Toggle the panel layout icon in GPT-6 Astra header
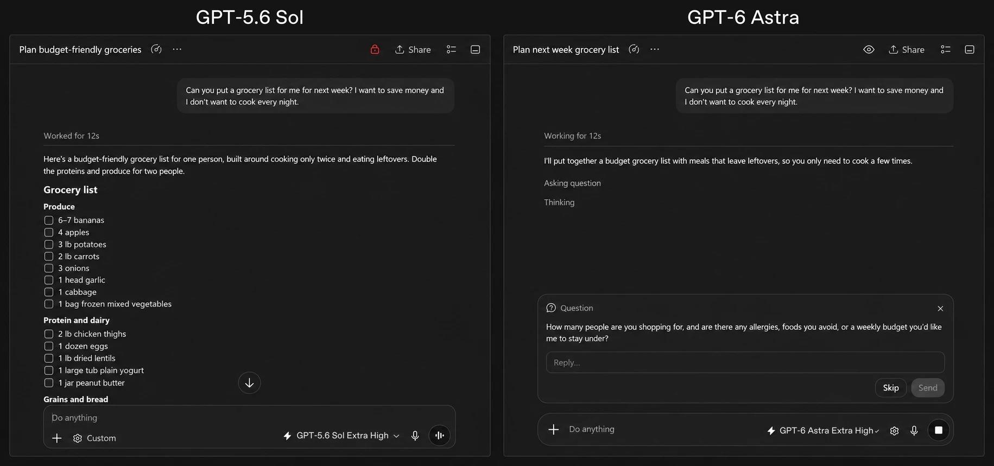The image size is (994, 466). coord(970,49)
